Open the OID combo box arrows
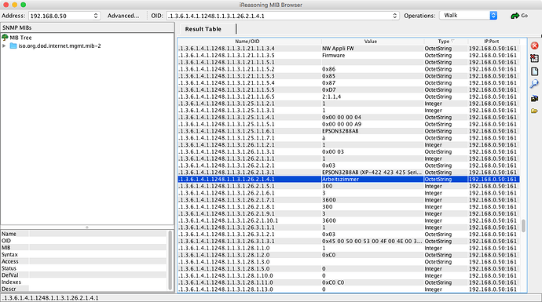Screen dimensions: 542x302 (395, 16)
